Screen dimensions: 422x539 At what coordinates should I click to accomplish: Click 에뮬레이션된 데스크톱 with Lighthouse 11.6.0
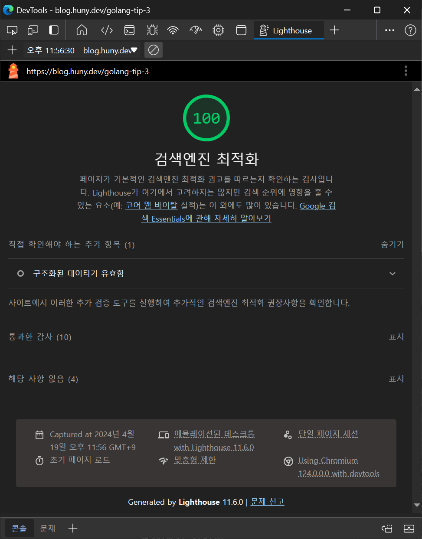pyautogui.click(x=214, y=441)
